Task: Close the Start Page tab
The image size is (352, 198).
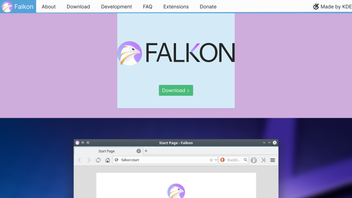Action: [x=138, y=151]
